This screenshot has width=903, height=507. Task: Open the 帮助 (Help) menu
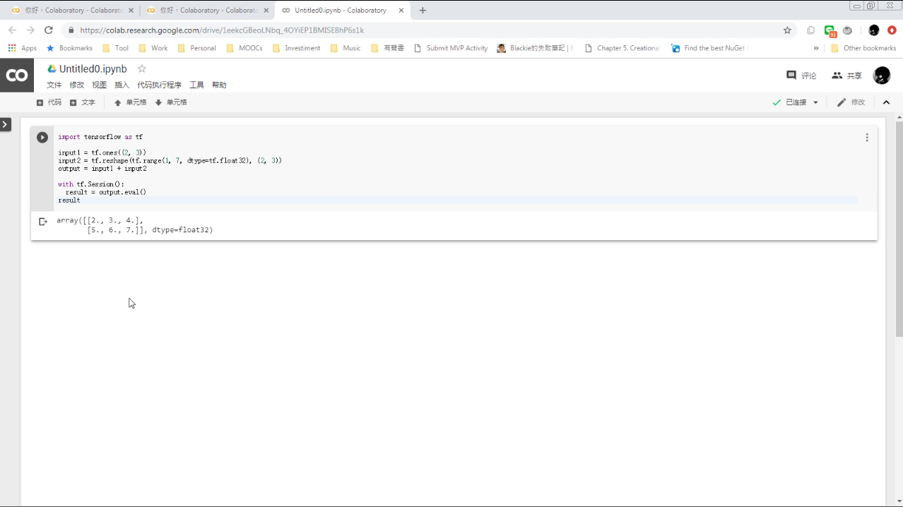[x=220, y=85]
